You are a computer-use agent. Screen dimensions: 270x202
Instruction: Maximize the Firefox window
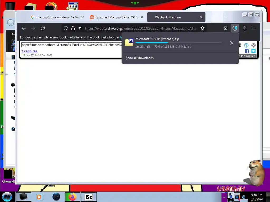[251, 15]
